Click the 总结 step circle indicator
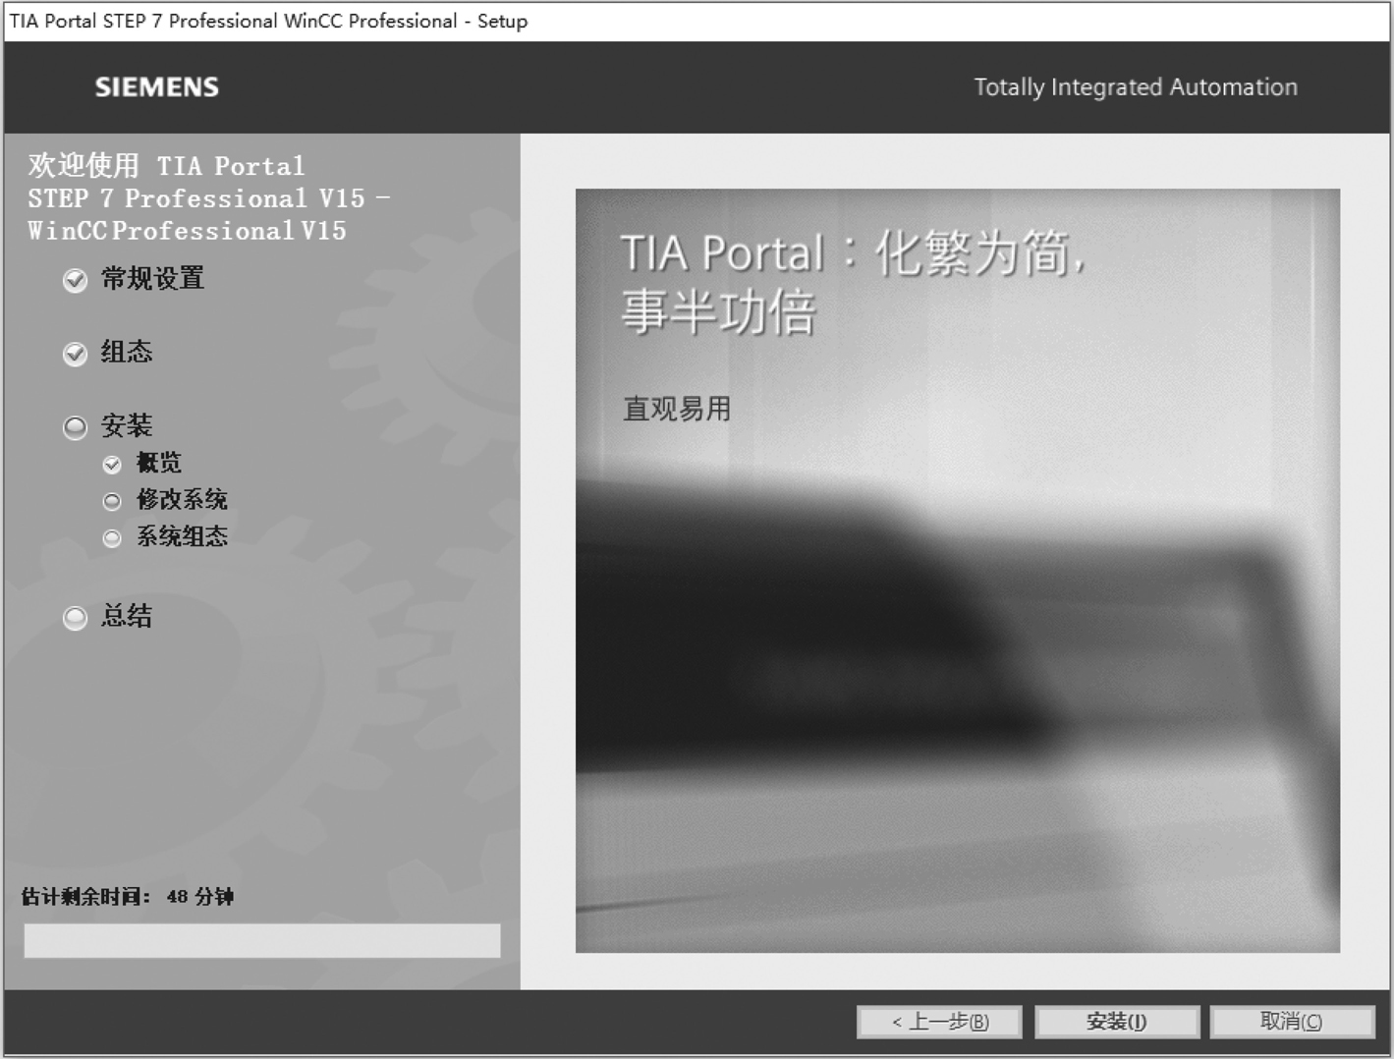 [x=75, y=618]
